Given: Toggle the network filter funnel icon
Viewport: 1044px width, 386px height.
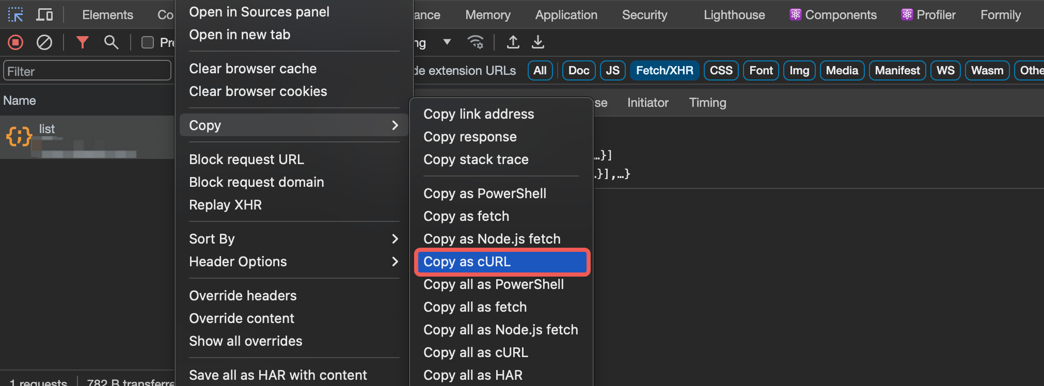Looking at the screenshot, I should (x=83, y=42).
